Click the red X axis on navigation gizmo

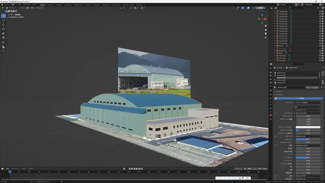click(265, 19)
